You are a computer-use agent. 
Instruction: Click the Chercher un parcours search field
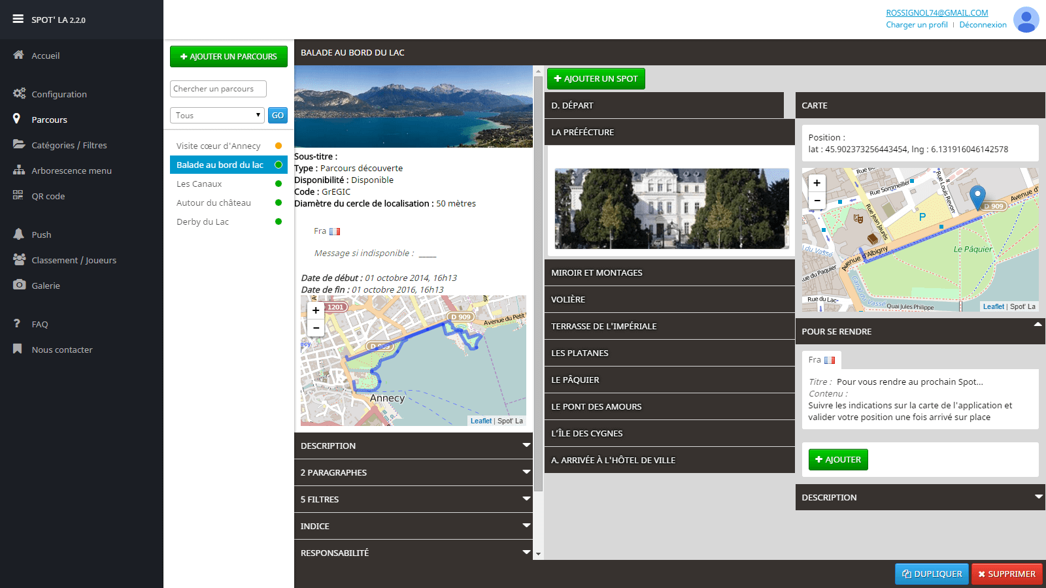218,88
